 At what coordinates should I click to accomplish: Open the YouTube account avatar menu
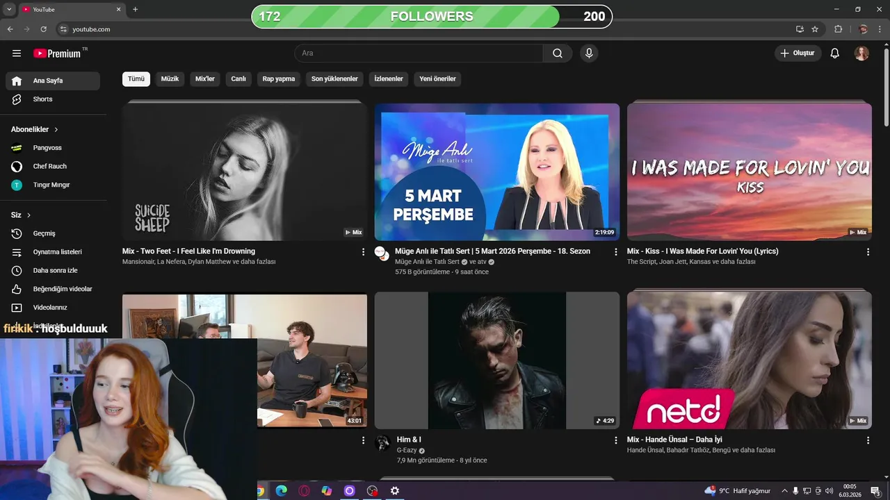tap(861, 53)
